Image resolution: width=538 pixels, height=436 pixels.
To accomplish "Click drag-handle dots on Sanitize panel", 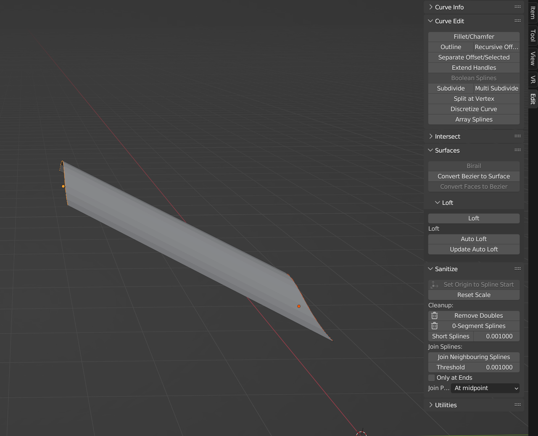I will click(x=517, y=269).
